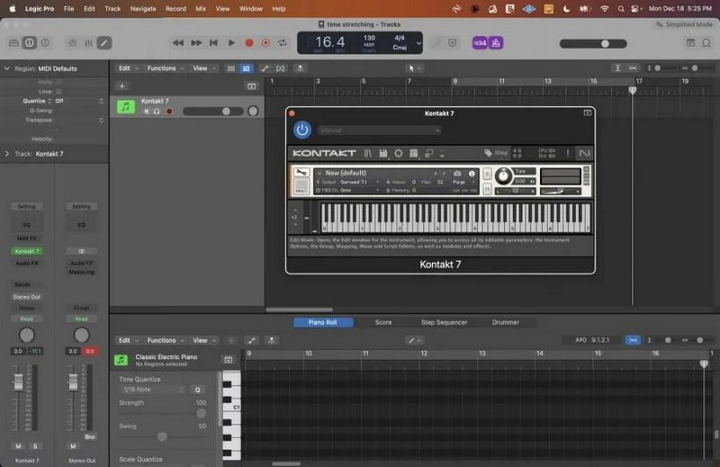
Task: Open the Kontakt library browser icon
Action: tap(368, 154)
